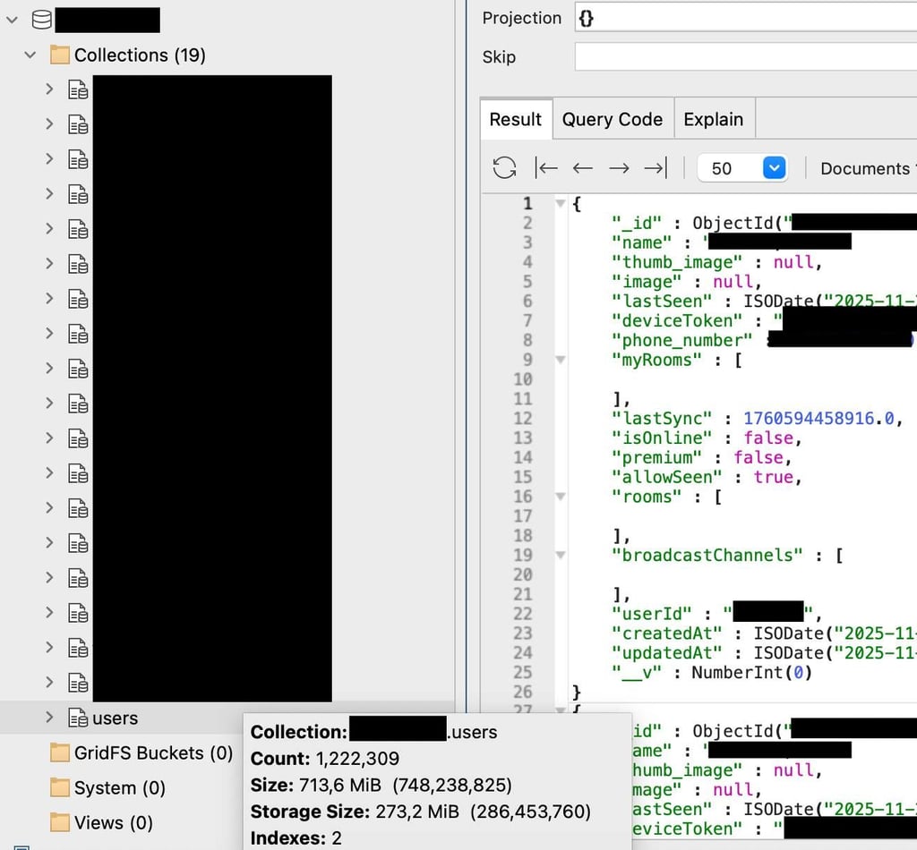Click line number 12 in gutter
Screen dimensions: 917x850
[x=523, y=418]
